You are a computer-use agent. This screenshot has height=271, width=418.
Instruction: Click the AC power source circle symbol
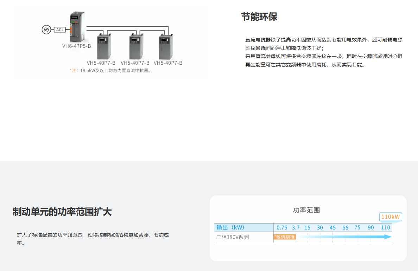(x=45, y=30)
